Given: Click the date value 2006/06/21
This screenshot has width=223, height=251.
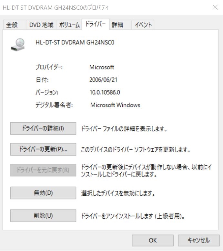Looking at the screenshot, I should point(103,80).
